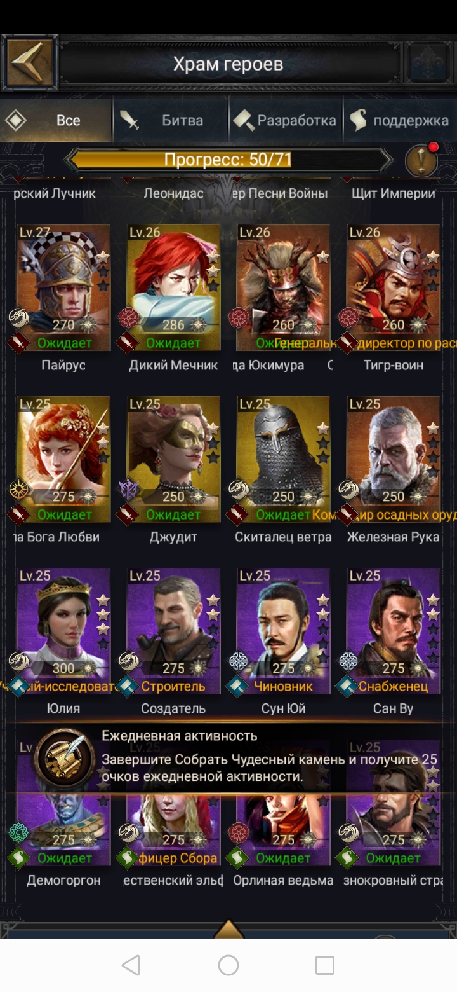Open hero Дикий Мечник portrait
The height and width of the screenshot is (992, 457).
[x=173, y=287]
